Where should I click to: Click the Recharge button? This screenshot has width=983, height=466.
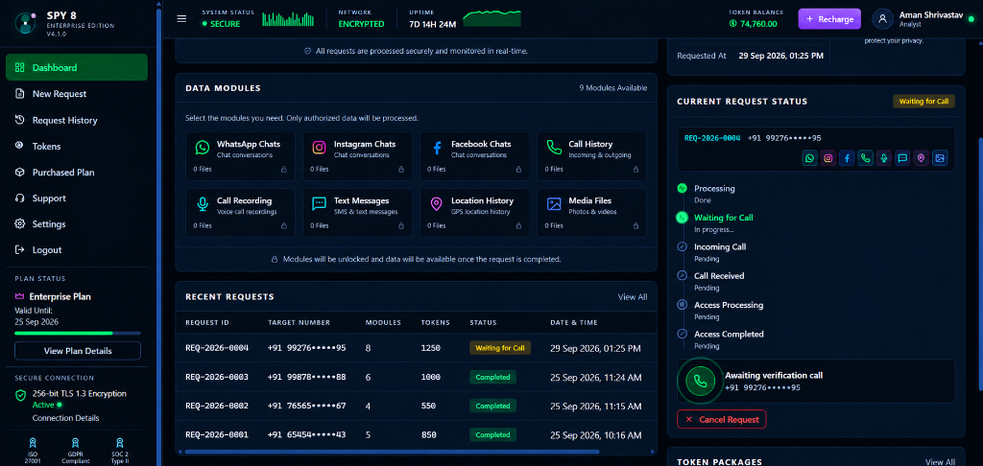click(x=829, y=19)
